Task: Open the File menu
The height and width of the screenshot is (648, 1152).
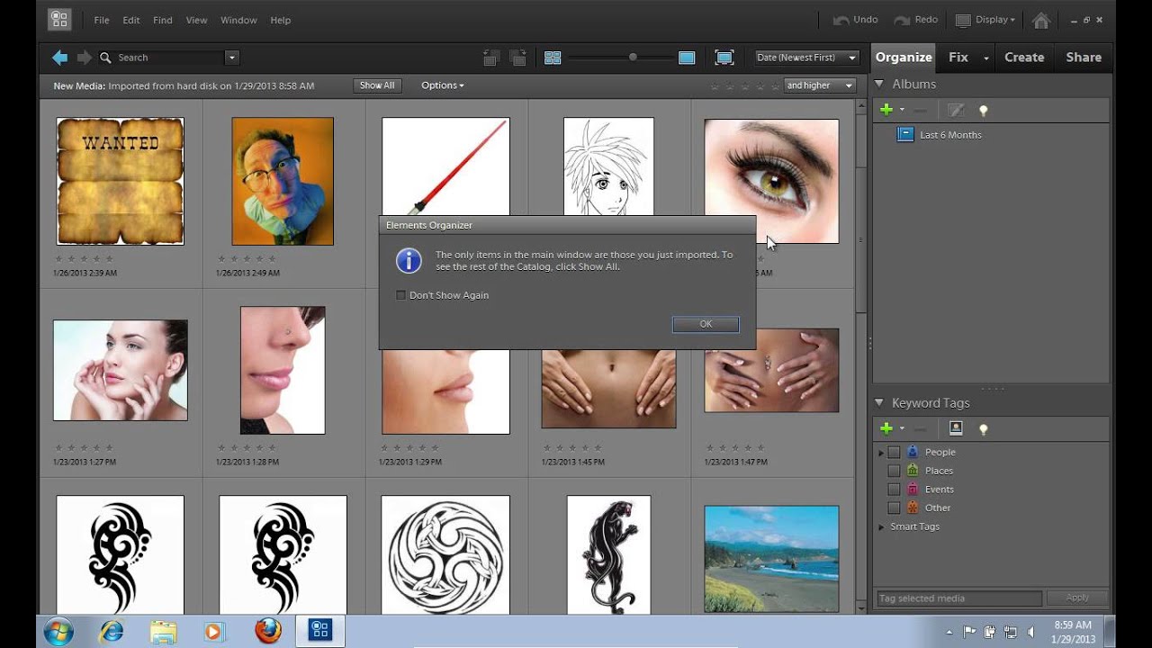Action: click(102, 20)
